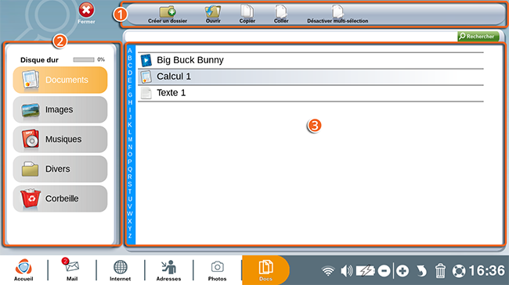Click the Créer un dossier folder icon
This screenshot has height=285, width=509.
(168, 12)
